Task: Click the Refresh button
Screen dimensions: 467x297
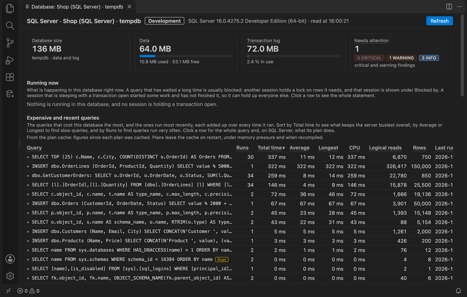Action: 439,21
